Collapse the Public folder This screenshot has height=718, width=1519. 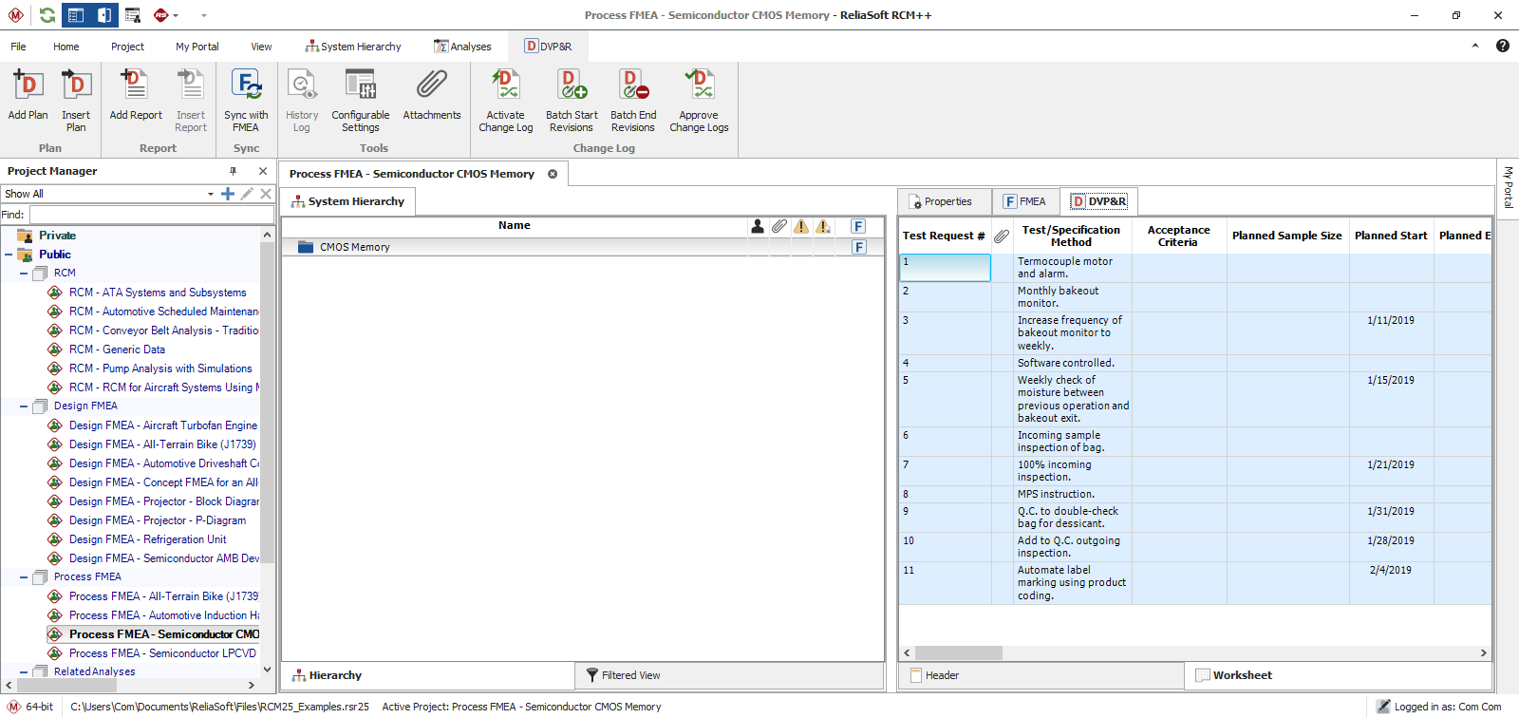(x=9, y=255)
